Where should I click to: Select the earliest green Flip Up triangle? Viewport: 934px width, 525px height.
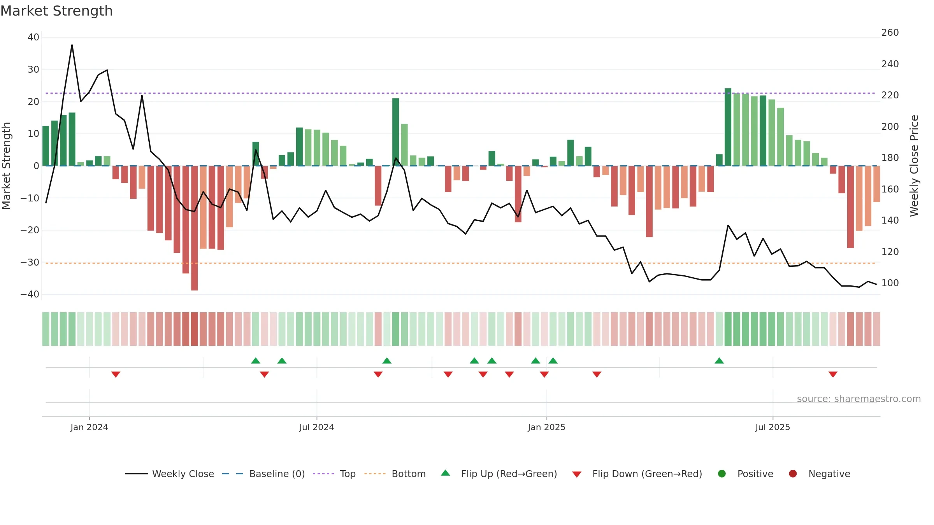(256, 360)
